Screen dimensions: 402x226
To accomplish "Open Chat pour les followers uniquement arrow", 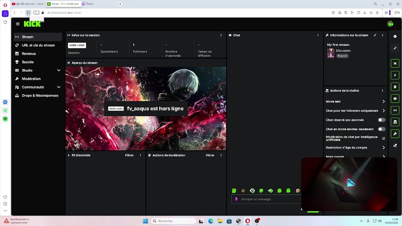I will click(383, 110).
